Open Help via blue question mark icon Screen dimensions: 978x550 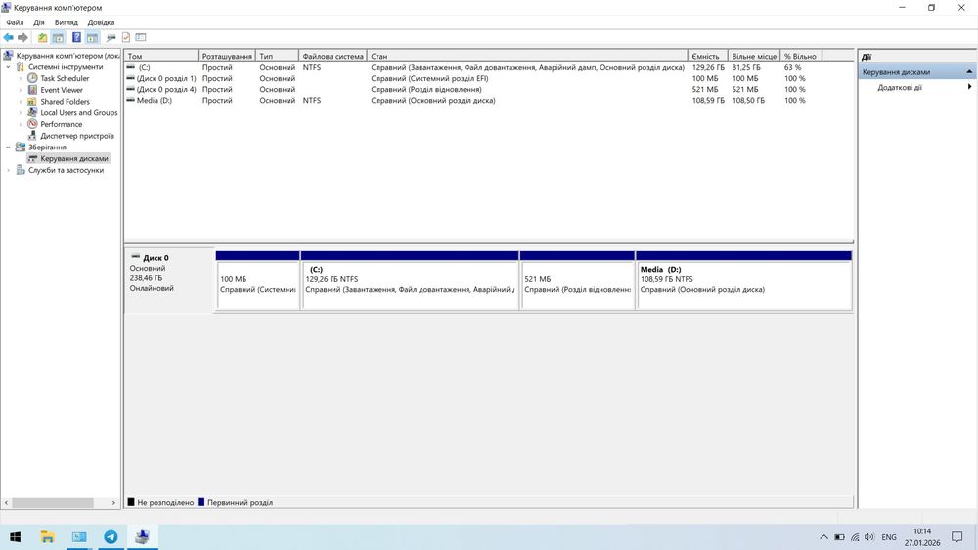(x=76, y=38)
